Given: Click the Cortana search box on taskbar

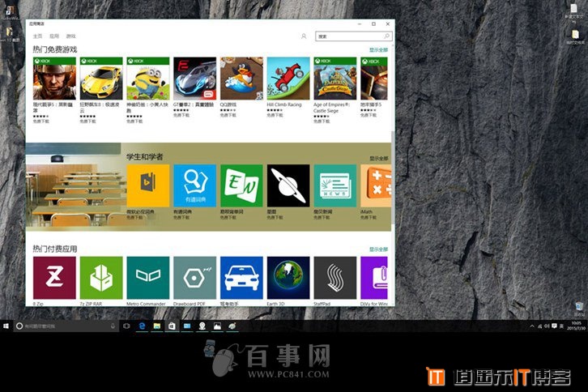Looking at the screenshot, I should point(66,326).
